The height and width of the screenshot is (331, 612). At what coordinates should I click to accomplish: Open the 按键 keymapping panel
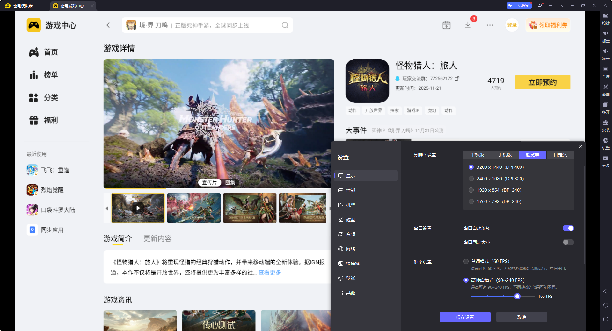click(606, 19)
